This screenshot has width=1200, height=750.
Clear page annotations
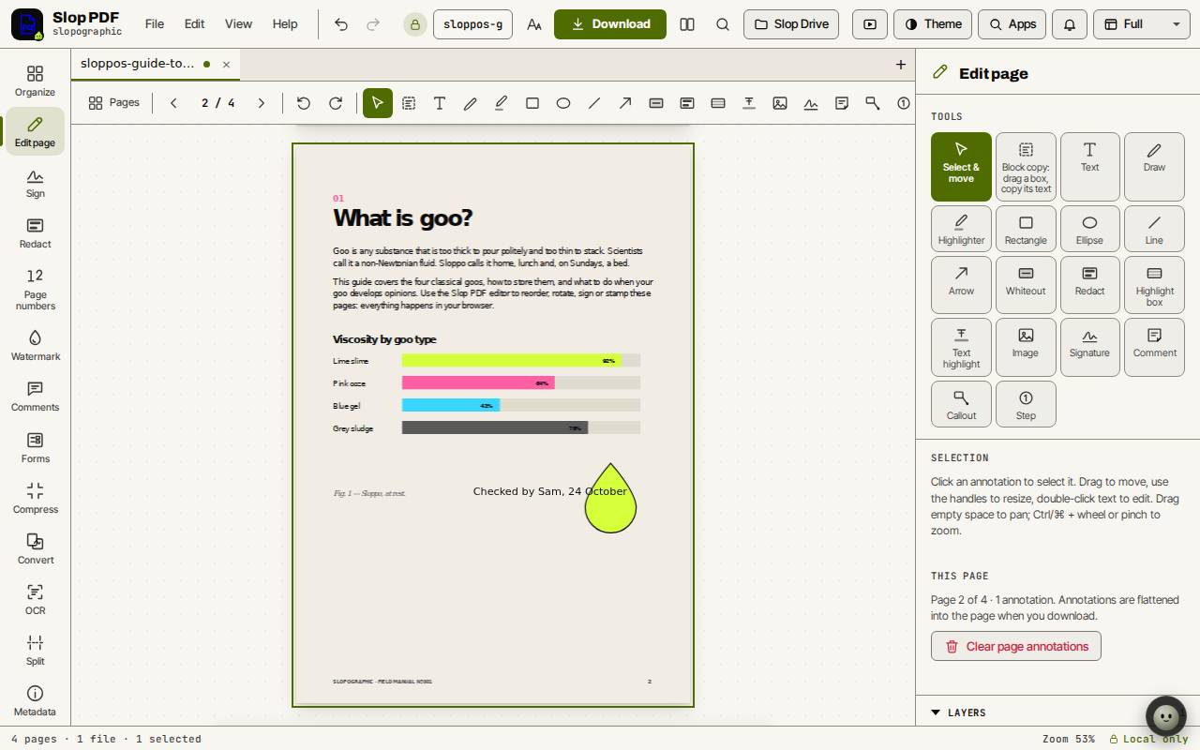click(x=1016, y=646)
